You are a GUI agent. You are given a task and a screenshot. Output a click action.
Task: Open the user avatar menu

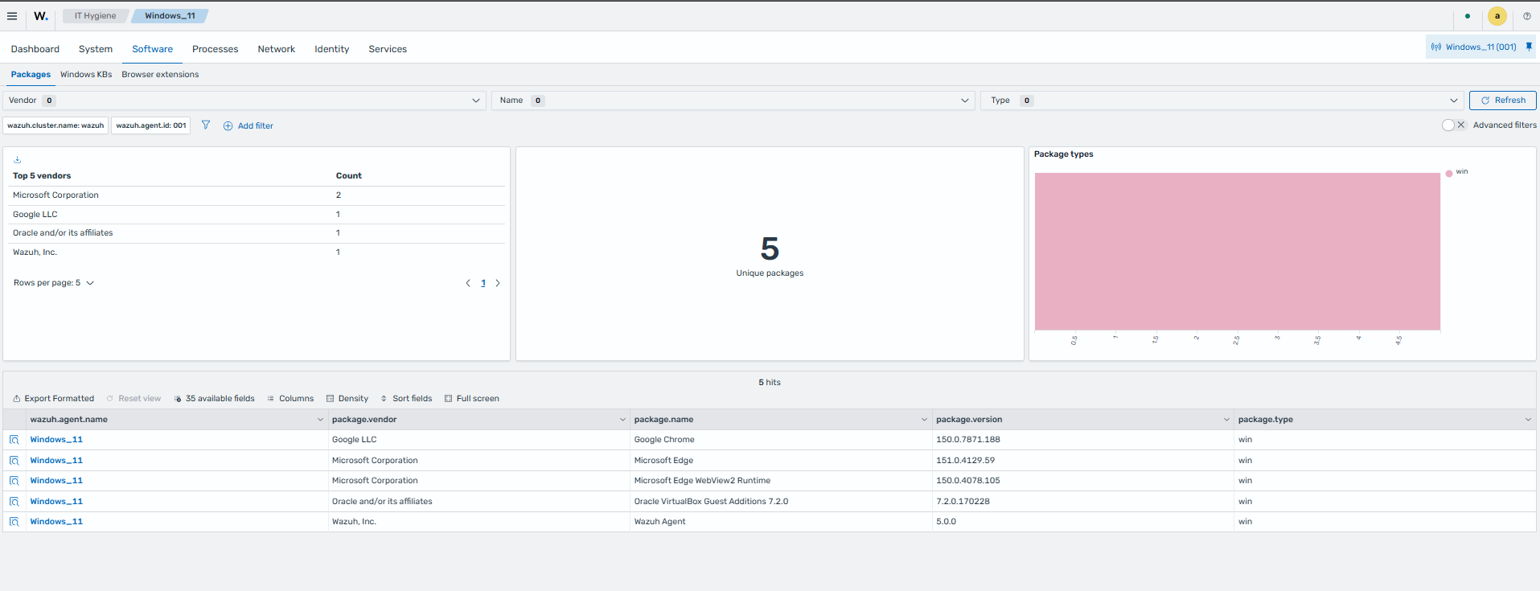coord(1497,16)
